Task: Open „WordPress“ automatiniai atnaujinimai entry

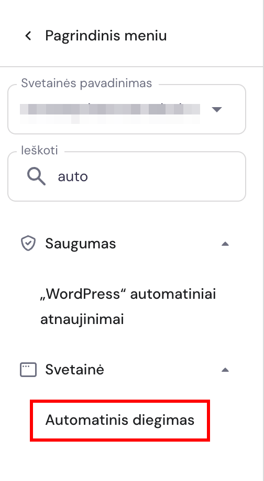Action: [x=128, y=307]
